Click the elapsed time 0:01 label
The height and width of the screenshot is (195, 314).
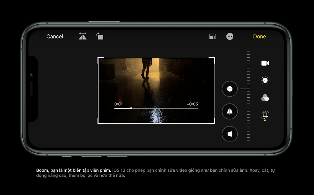point(118,104)
